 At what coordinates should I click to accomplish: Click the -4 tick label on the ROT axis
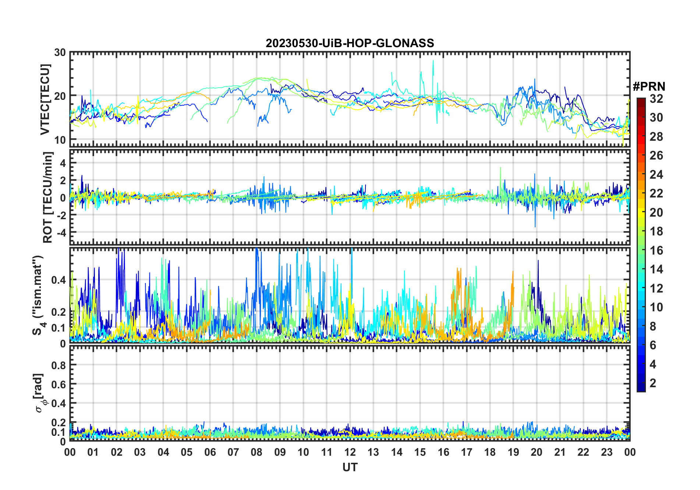pos(60,232)
